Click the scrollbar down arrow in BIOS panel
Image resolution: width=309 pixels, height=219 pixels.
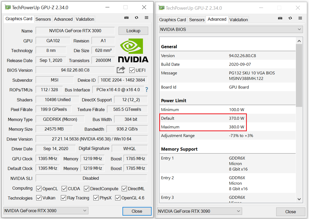click(299, 199)
